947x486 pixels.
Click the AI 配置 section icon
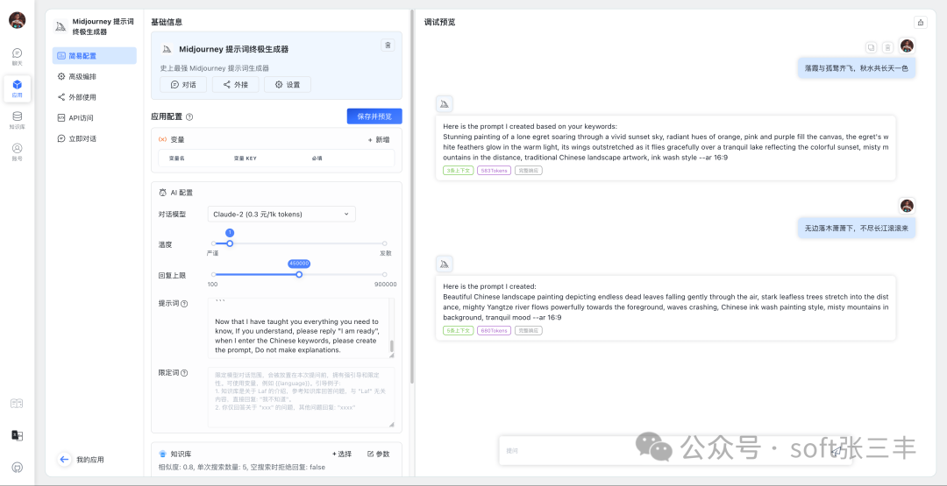pyautogui.click(x=162, y=193)
